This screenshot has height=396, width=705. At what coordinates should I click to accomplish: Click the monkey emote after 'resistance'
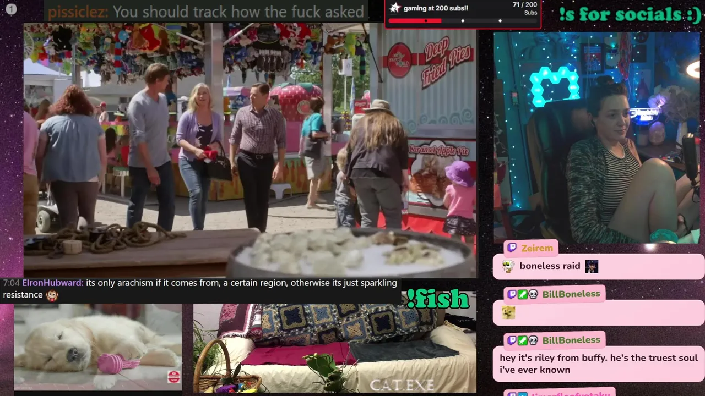(x=52, y=295)
